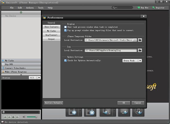This screenshot has width=170, height=124.
Task: Click the export to iTunes music icon
Action: click(138, 112)
